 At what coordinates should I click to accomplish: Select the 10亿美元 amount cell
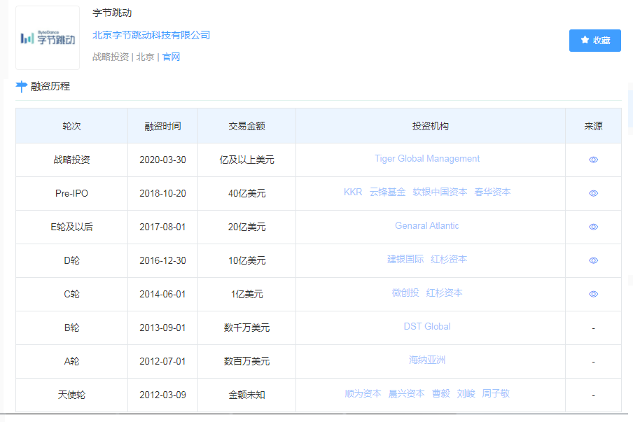coord(246,260)
